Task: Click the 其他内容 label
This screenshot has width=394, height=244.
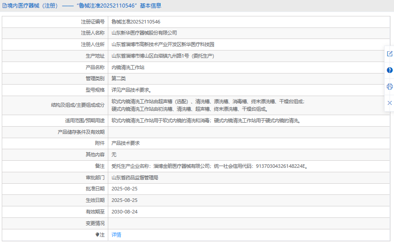Action: (x=95, y=155)
